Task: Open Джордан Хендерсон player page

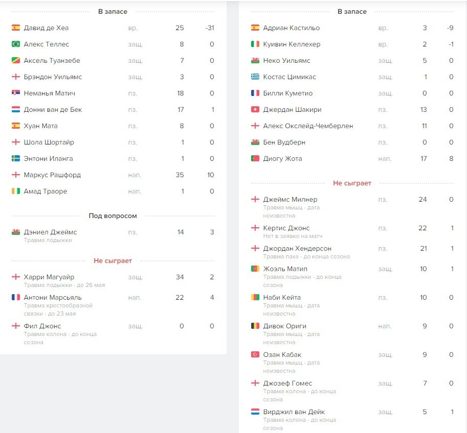Action: coord(297,249)
